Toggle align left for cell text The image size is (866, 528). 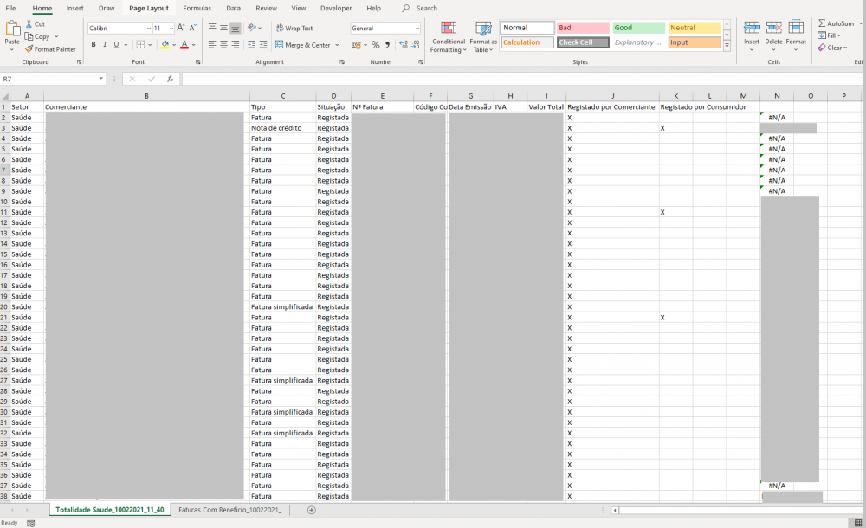tap(212, 45)
